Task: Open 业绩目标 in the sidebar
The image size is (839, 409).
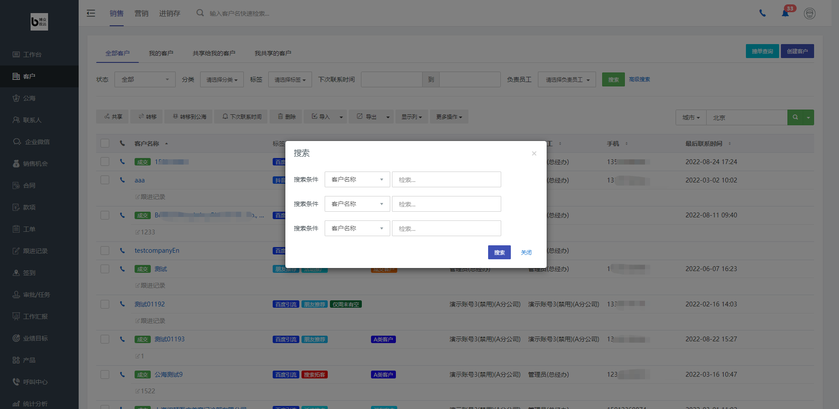Action: click(x=39, y=338)
